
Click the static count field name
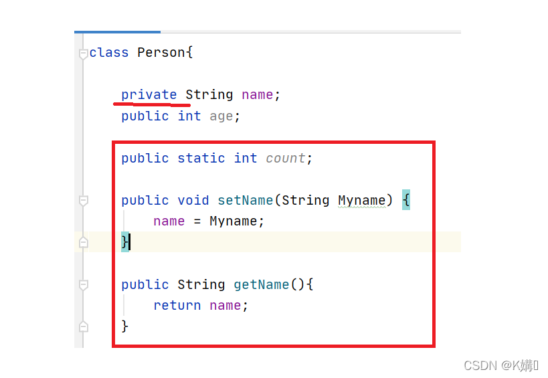pyautogui.click(x=285, y=158)
